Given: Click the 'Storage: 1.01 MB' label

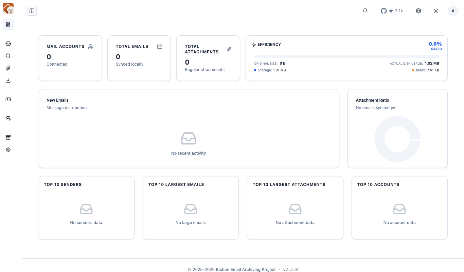Looking at the screenshot, I should (x=270, y=70).
